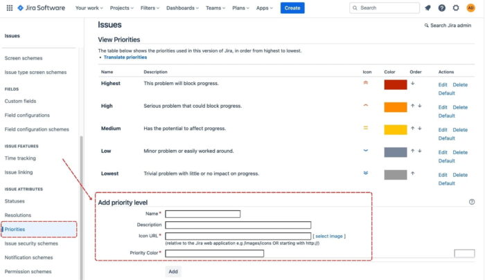Go to Jira Software home logo
The width and height of the screenshot is (485, 280).
[41, 8]
